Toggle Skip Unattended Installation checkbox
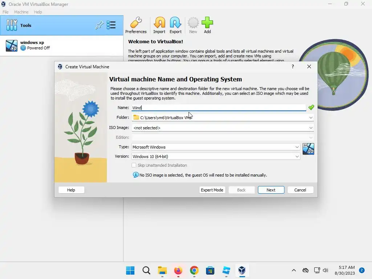The height and width of the screenshot is (279, 372). (134, 165)
